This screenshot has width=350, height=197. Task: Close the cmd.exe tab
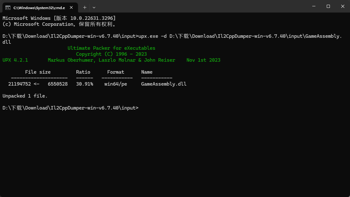pyautogui.click(x=71, y=7)
